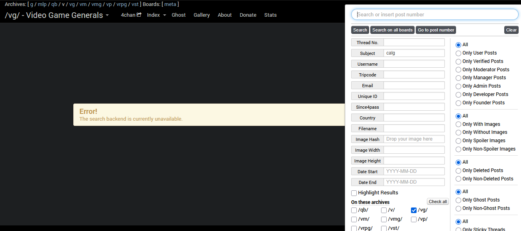The height and width of the screenshot is (231, 521).
Task: Click the Image Height input field
Action: [x=414, y=161]
